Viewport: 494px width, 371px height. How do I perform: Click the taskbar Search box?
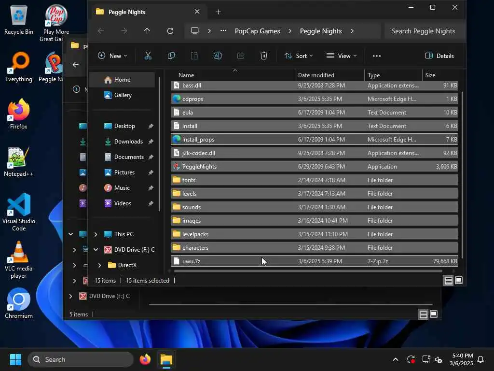[81, 359]
